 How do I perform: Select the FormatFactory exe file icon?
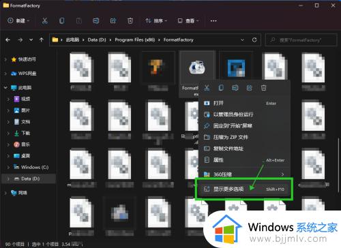click(x=196, y=67)
